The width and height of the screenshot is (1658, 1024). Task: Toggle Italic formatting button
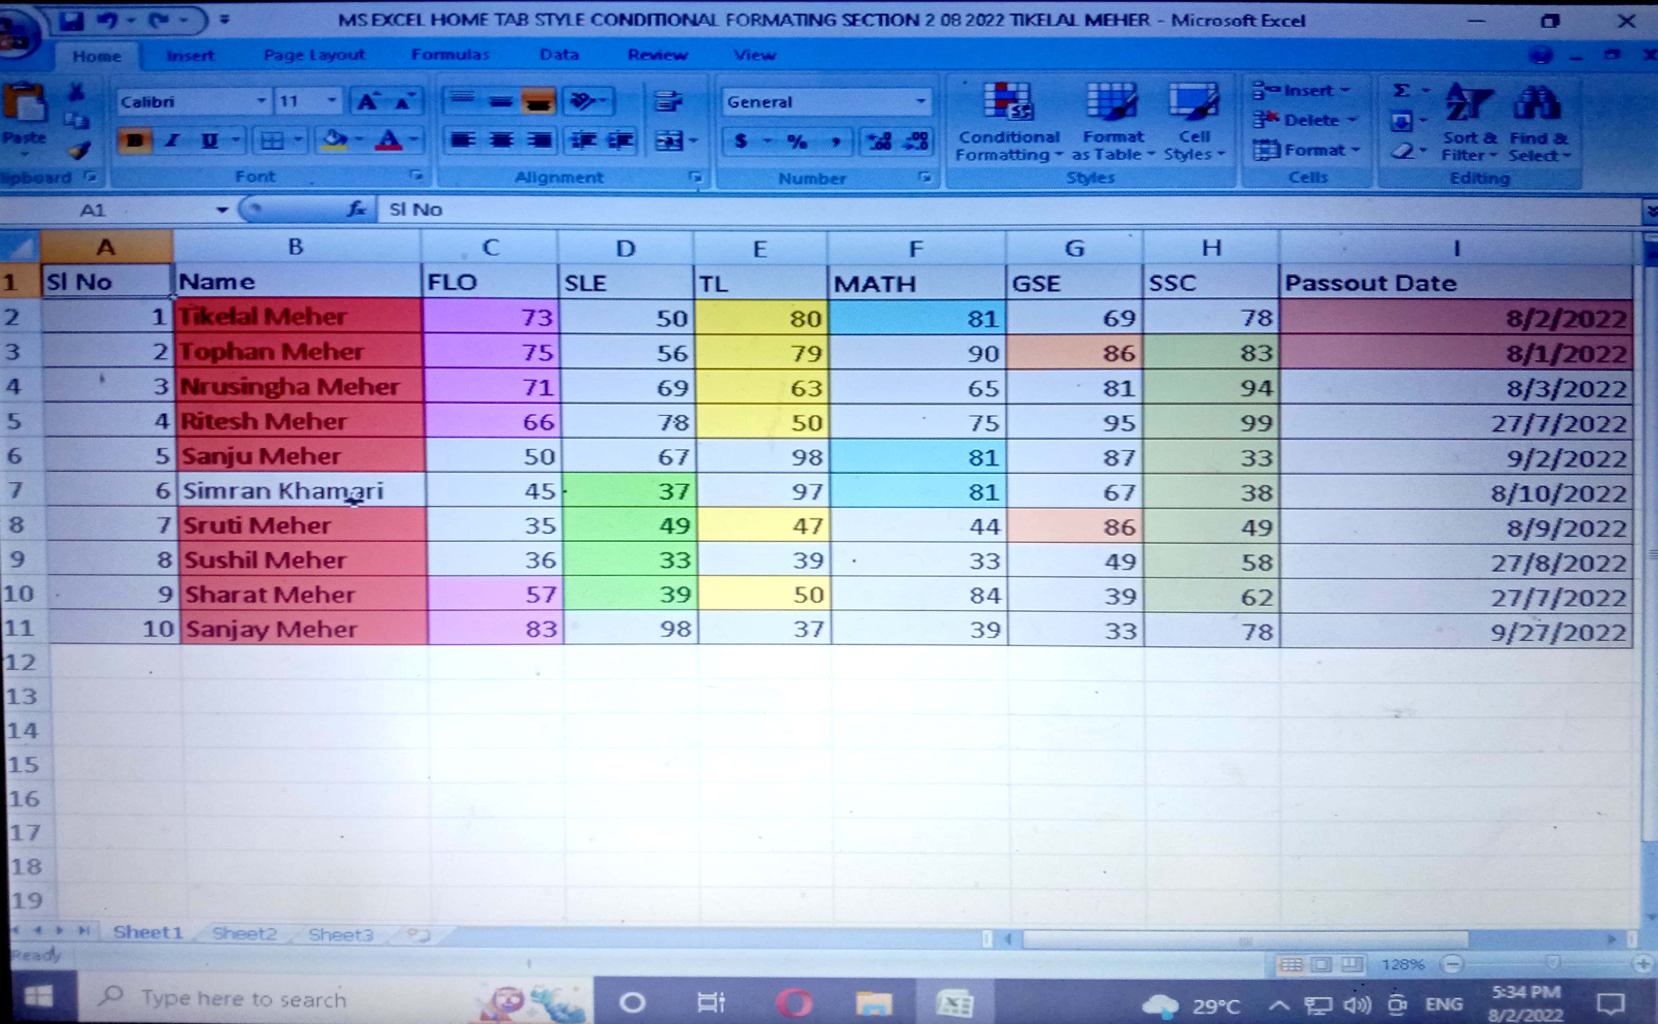pos(173,141)
